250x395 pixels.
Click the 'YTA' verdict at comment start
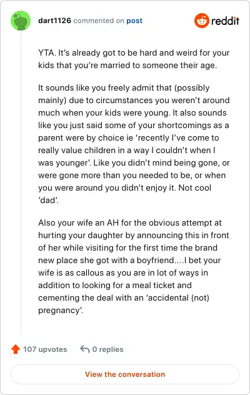click(47, 53)
